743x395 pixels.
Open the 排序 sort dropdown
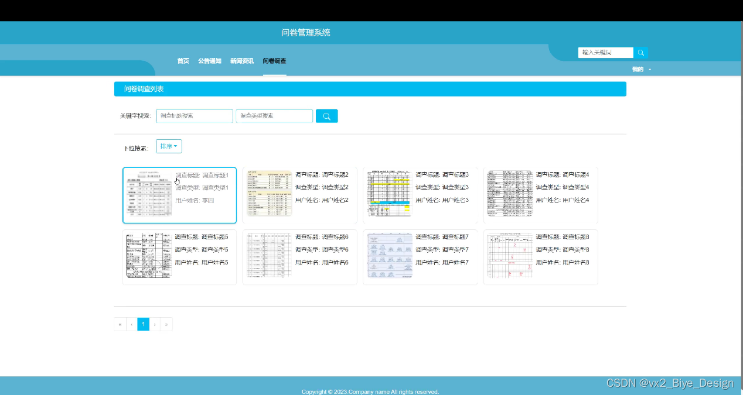coord(169,146)
